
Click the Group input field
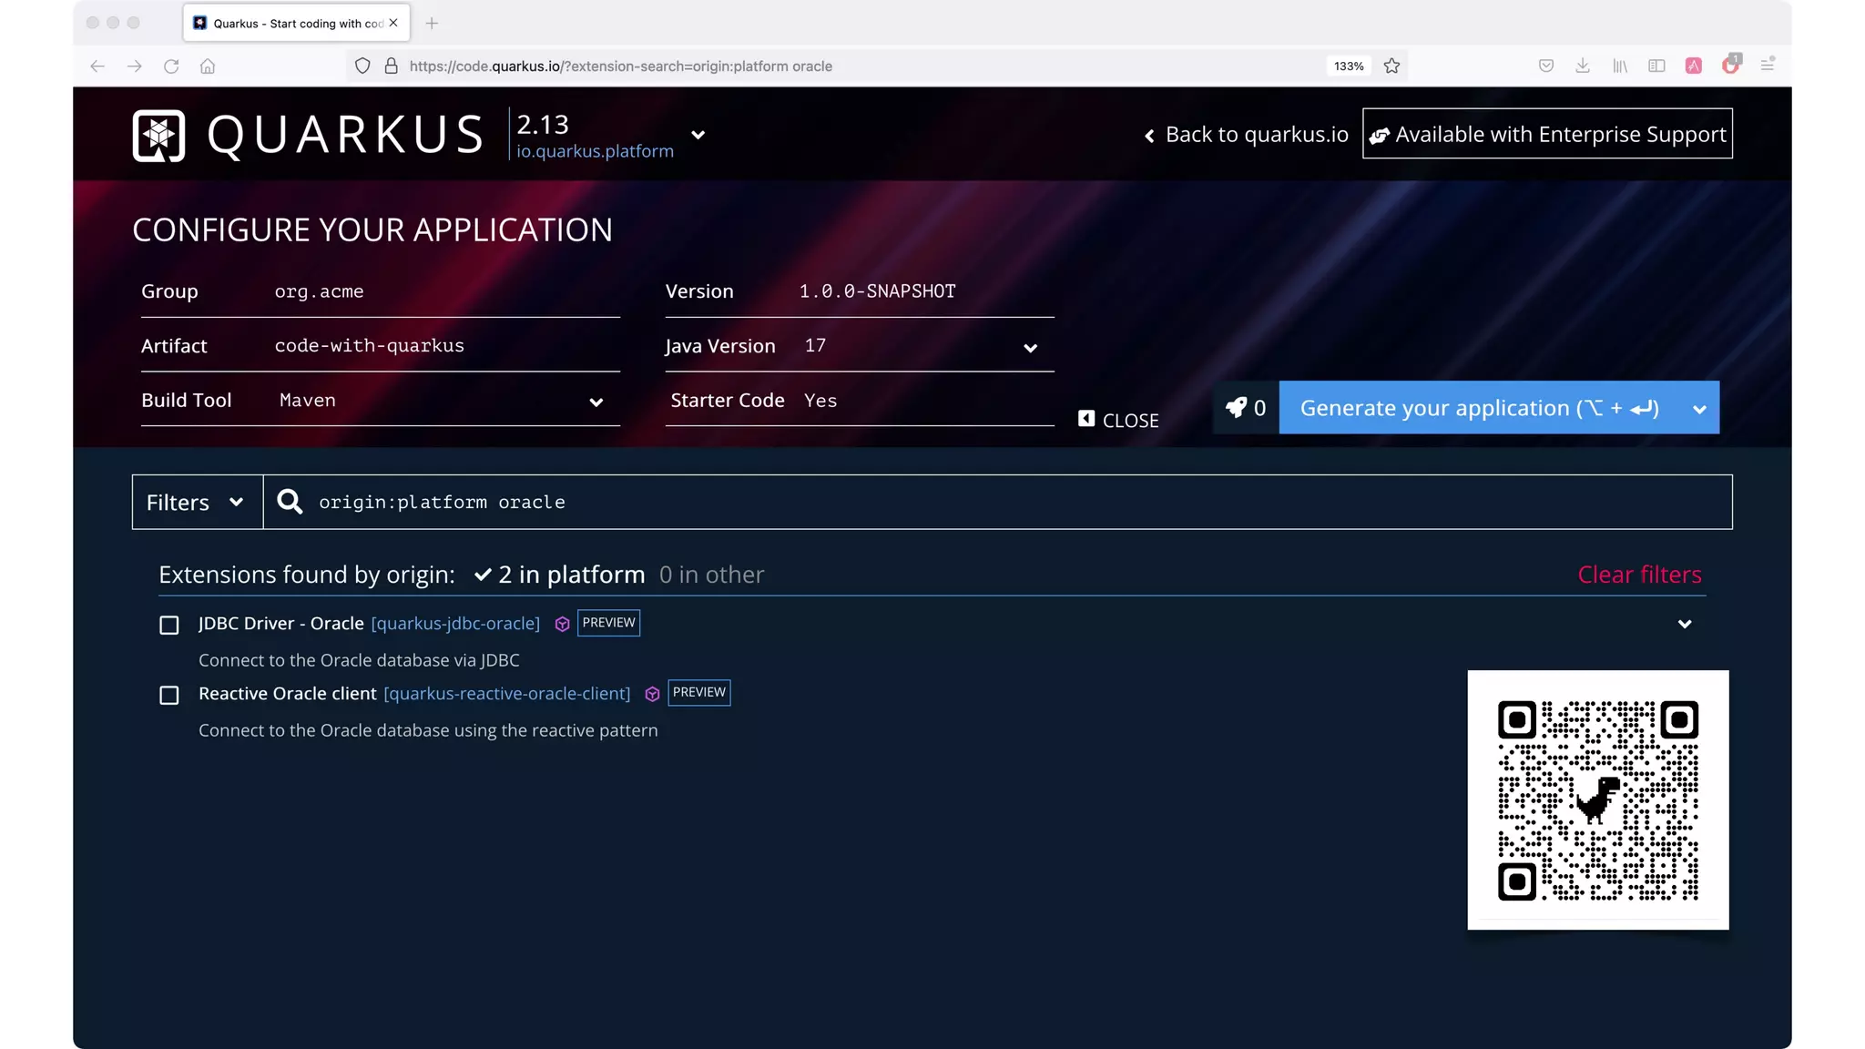446,291
